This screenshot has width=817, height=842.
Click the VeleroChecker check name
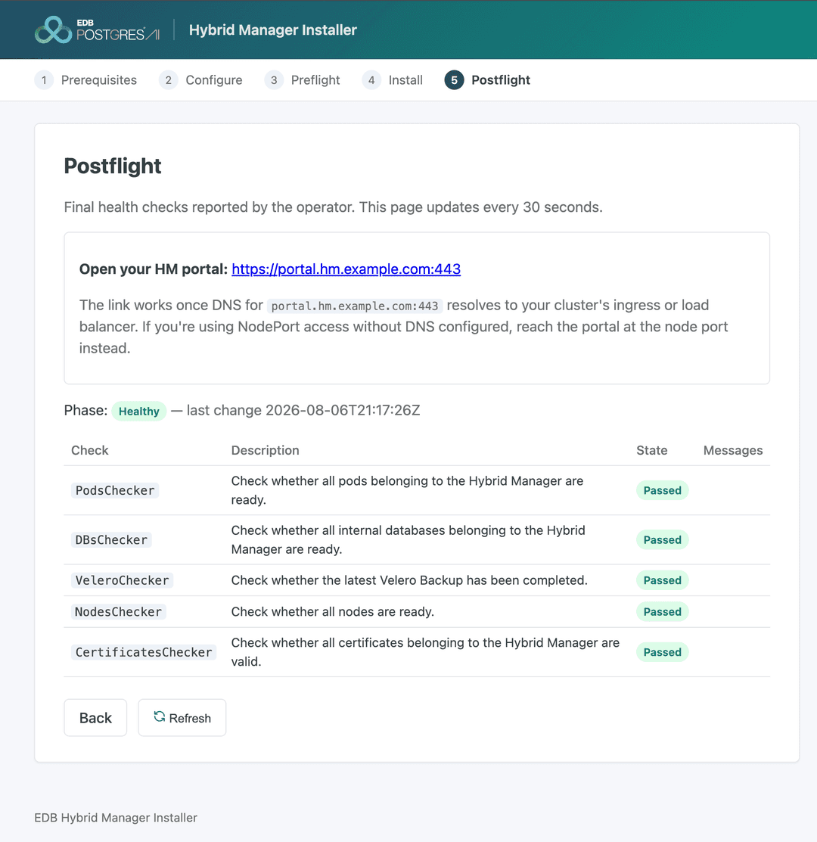(122, 580)
